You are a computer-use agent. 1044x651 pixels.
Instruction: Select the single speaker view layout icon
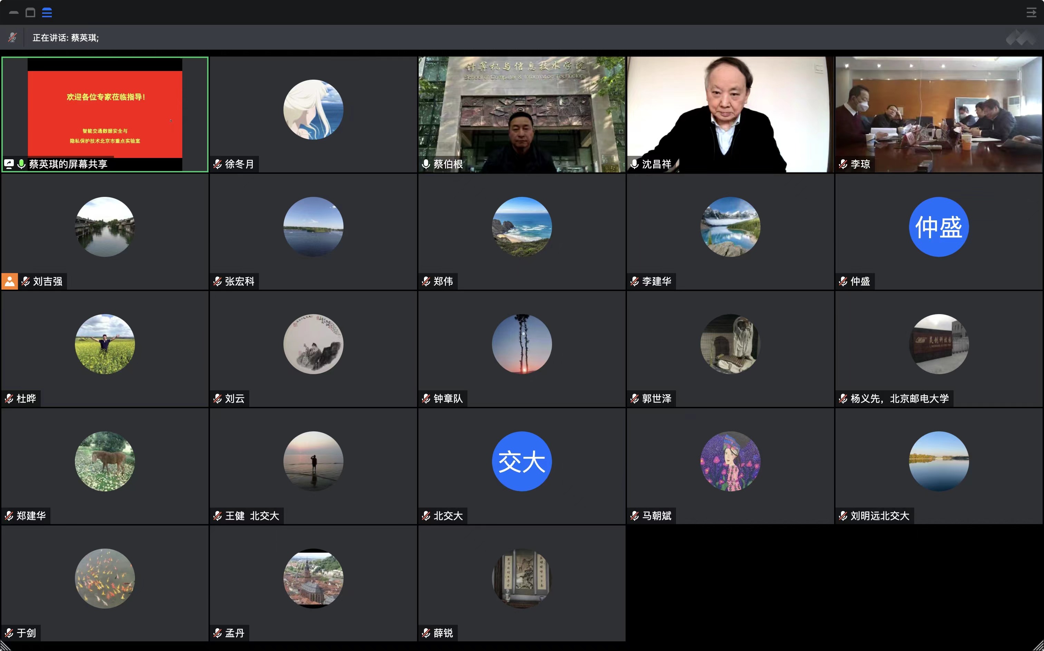point(30,12)
